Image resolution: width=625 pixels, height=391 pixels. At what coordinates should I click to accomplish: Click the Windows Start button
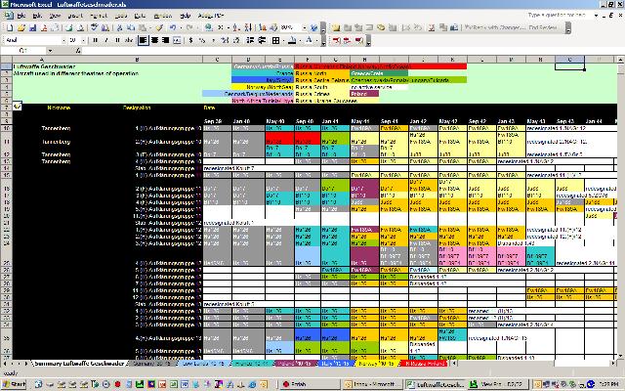click(x=15, y=384)
